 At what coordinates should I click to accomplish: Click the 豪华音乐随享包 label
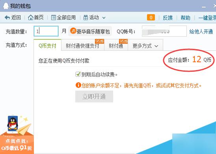[x=93, y=32]
